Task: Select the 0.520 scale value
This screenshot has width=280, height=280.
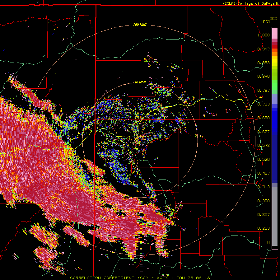Action: (x=264, y=160)
